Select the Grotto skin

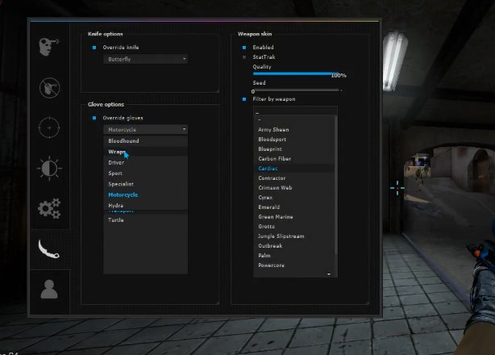point(294,227)
